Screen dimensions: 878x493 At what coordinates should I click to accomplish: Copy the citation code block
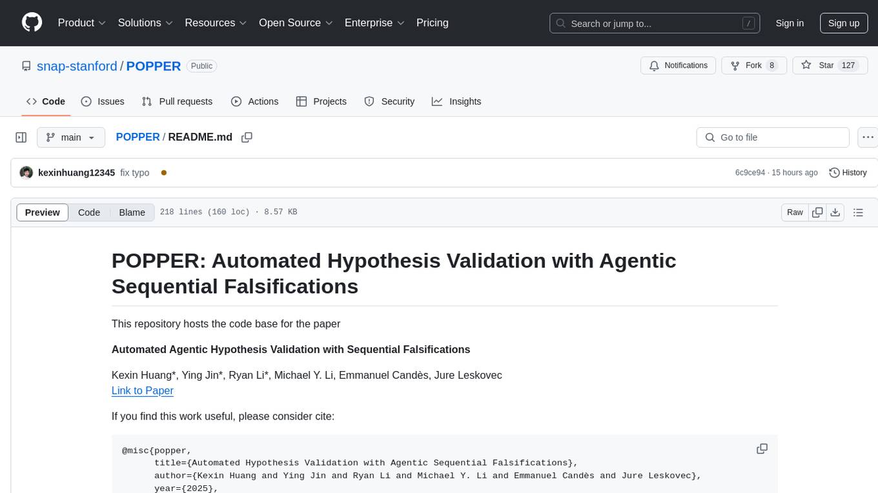(762, 448)
